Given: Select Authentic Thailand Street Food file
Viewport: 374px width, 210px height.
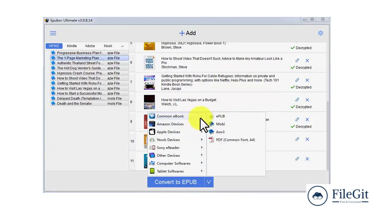Looking at the screenshot, I should pyautogui.click(x=89, y=63).
